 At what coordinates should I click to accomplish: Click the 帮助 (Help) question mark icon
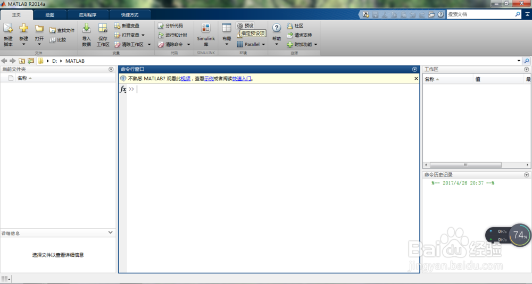click(x=277, y=28)
